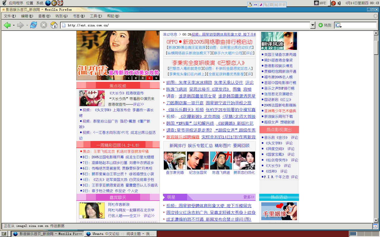Click the 翻译风波 movie banner
The height and width of the screenshot is (237, 380).
tap(279, 41)
